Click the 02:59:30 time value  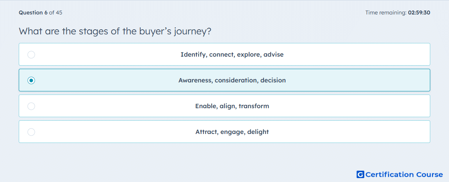pyautogui.click(x=419, y=12)
